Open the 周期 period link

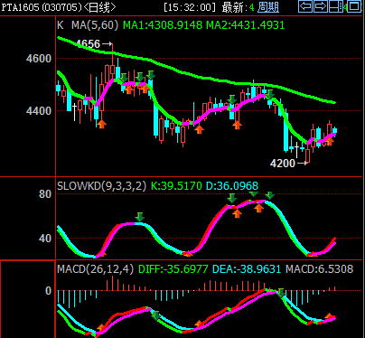[268, 7]
